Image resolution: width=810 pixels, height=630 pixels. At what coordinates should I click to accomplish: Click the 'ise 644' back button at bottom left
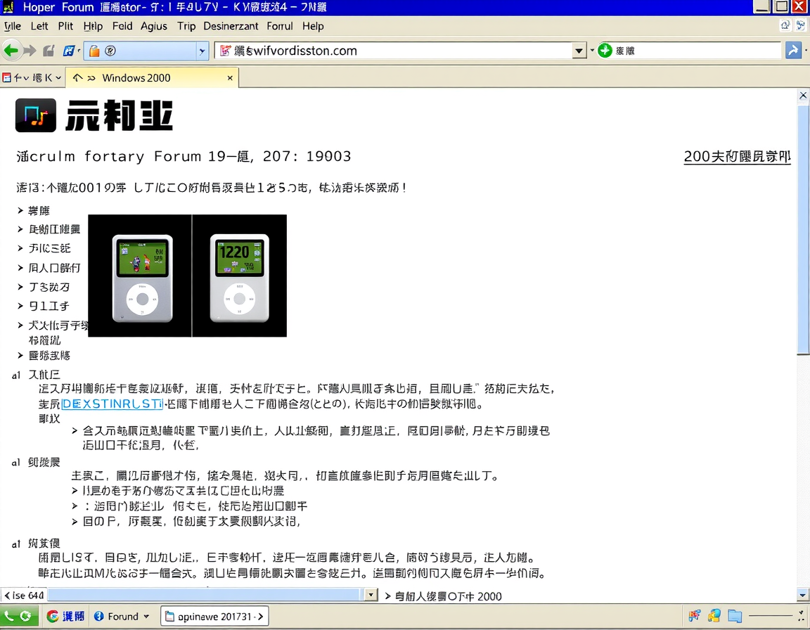(25, 596)
